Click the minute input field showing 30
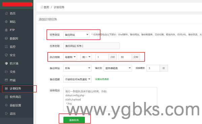The image size is (202, 124). point(125,57)
